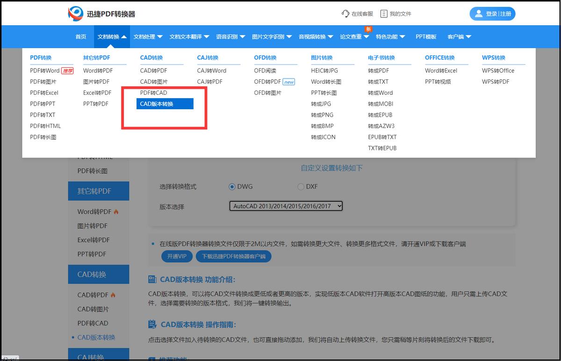Open the PPT模板 menu item
Image resolution: width=561 pixels, height=361 pixels.
(x=426, y=36)
